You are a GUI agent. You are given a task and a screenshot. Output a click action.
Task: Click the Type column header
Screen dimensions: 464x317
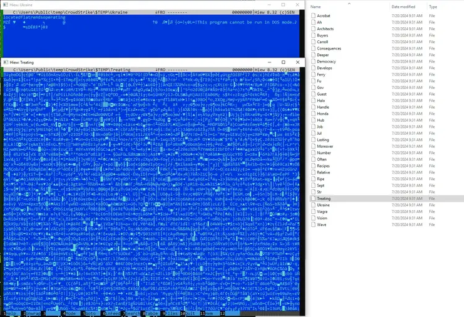[433, 6]
